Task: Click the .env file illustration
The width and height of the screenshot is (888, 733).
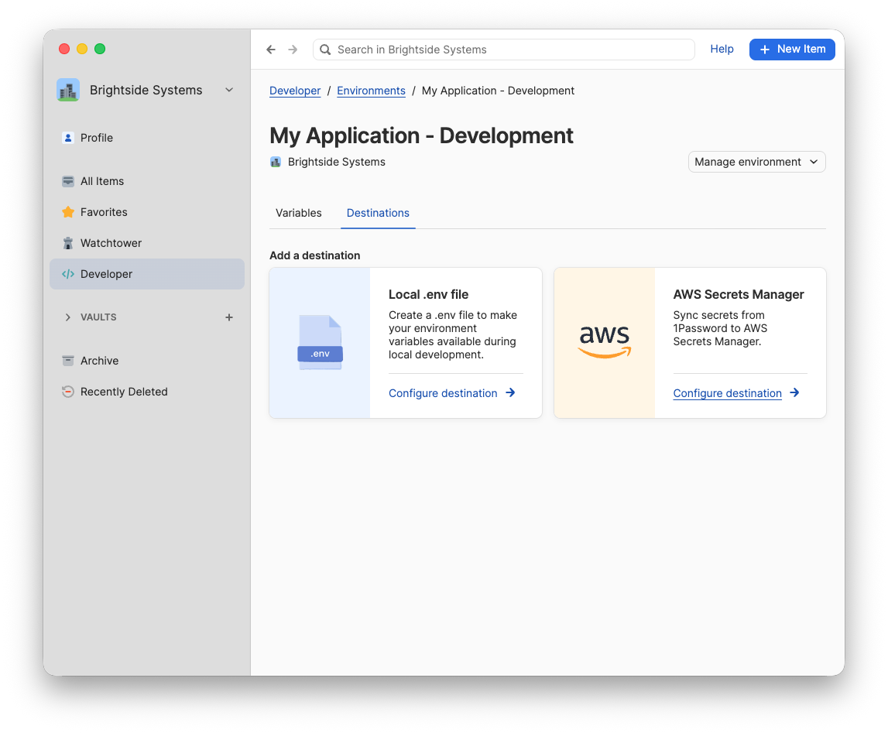Action: (x=319, y=342)
